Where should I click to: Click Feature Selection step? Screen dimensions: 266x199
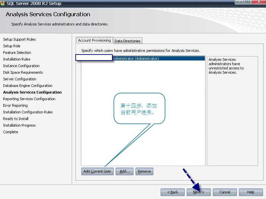pos(17,53)
